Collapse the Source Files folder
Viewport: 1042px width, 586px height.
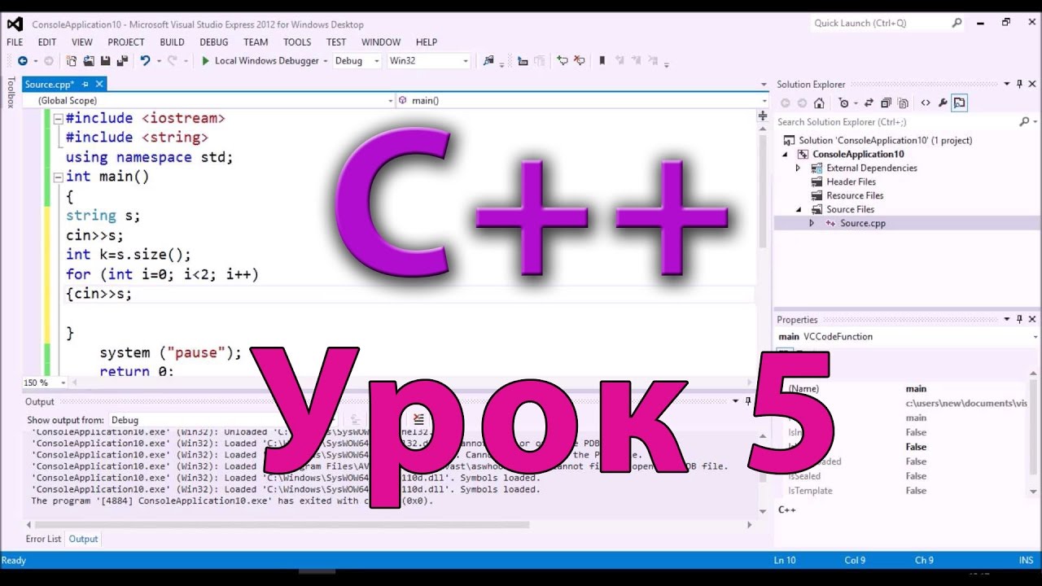pos(799,209)
